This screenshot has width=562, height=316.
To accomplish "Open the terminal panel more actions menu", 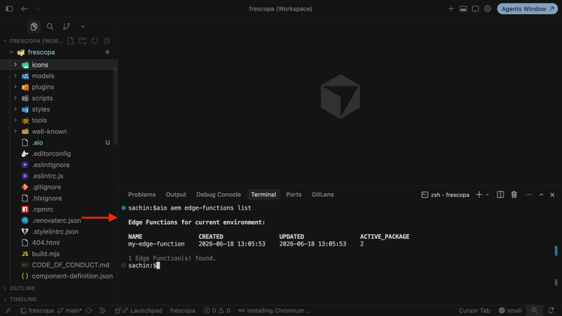I will pyautogui.click(x=528, y=195).
